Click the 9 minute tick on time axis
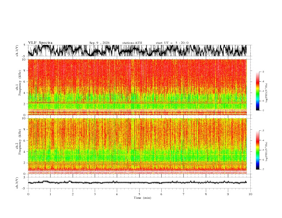 click(228, 194)
